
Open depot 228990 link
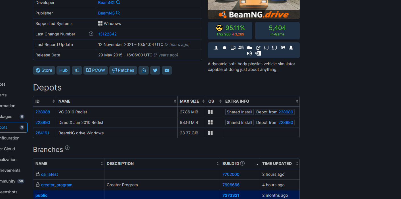pyautogui.click(x=43, y=122)
